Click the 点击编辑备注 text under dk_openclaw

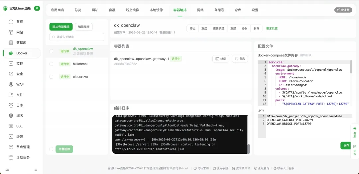click(x=83, y=54)
